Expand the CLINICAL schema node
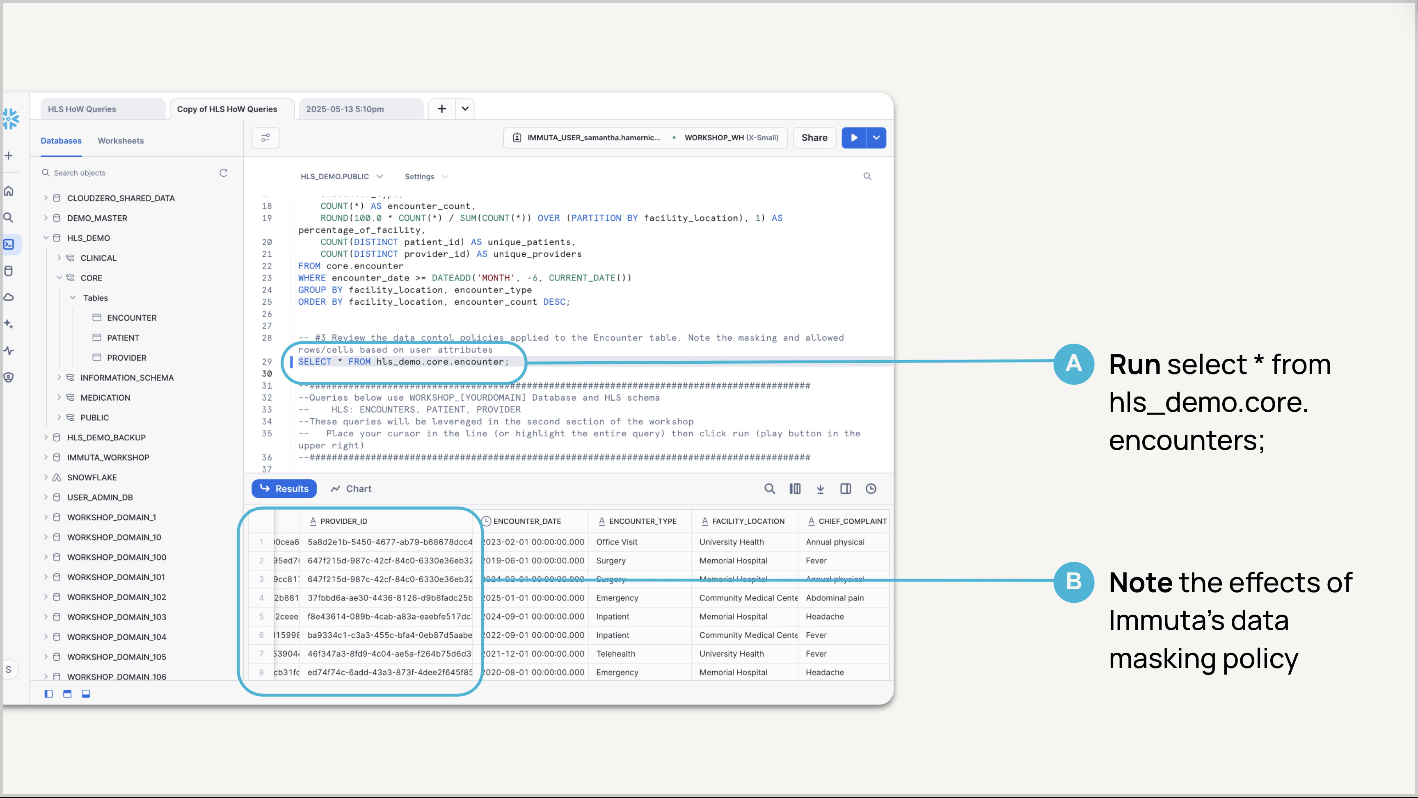Image resolution: width=1418 pixels, height=798 pixels. click(x=59, y=258)
